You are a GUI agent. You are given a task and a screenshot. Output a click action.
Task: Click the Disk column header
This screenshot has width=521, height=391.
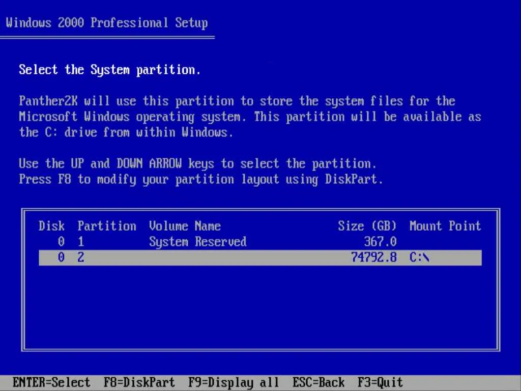click(x=51, y=226)
